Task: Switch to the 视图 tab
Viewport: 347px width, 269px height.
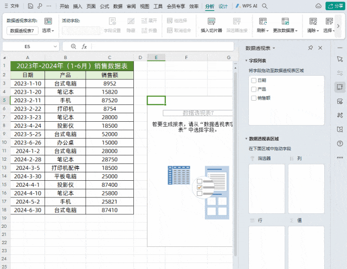Action: click(145, 6)
